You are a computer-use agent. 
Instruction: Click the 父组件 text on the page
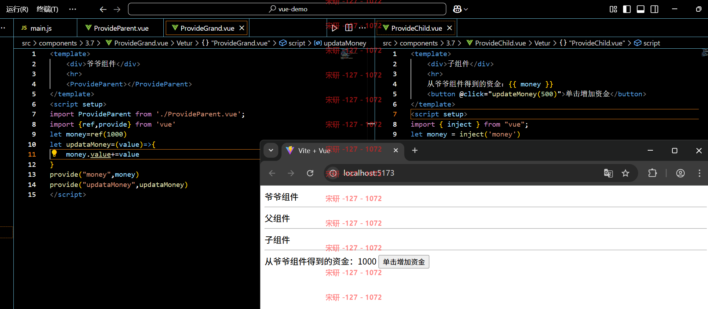(x=277, y=218)
